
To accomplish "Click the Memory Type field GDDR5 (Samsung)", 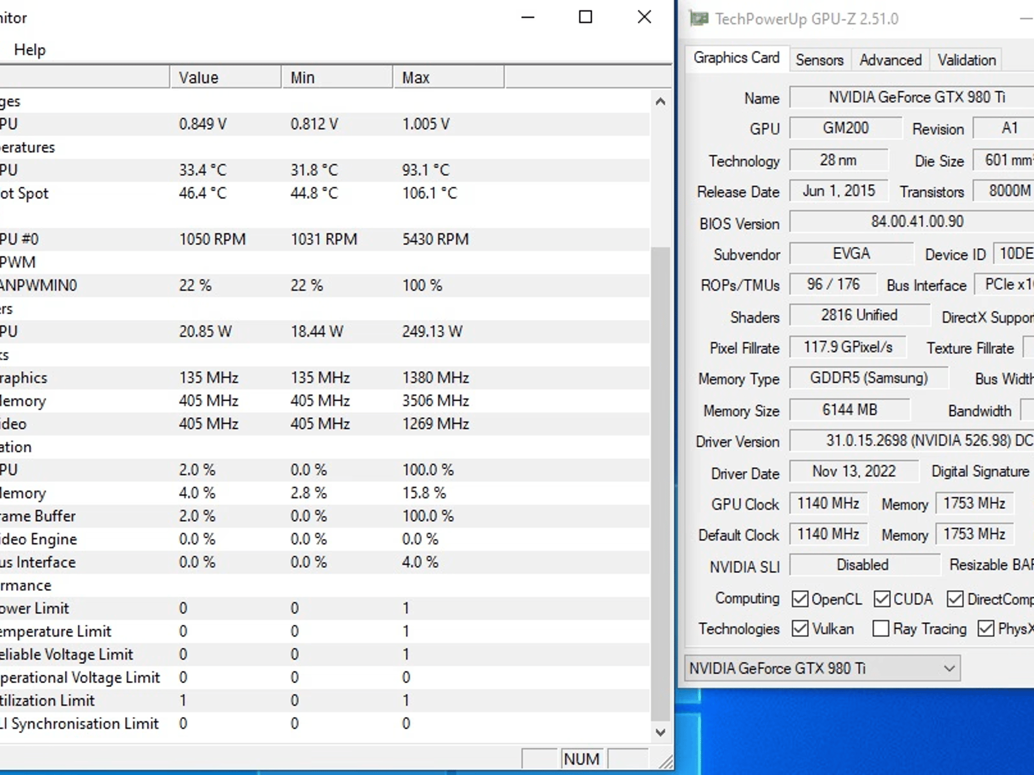I will tap(869, 378).
